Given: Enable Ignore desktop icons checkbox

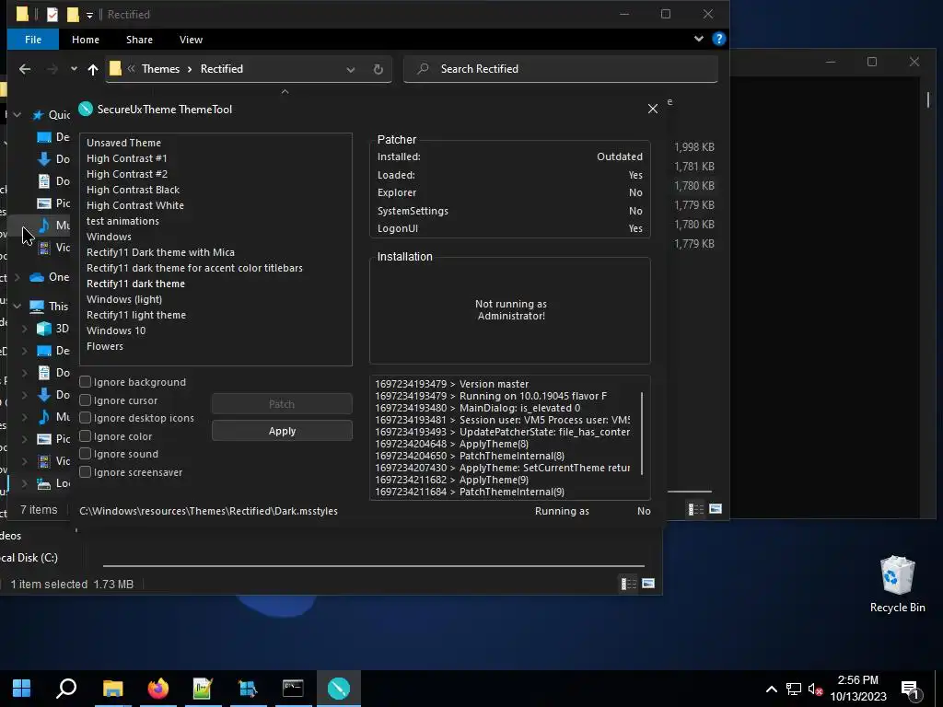Looking at the screenshot, I should 86,417.
